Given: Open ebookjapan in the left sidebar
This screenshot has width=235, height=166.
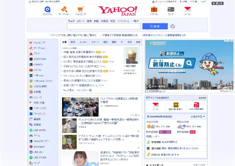Looking at the screenshot, I should pyautogui.click(x=37, y=146).
